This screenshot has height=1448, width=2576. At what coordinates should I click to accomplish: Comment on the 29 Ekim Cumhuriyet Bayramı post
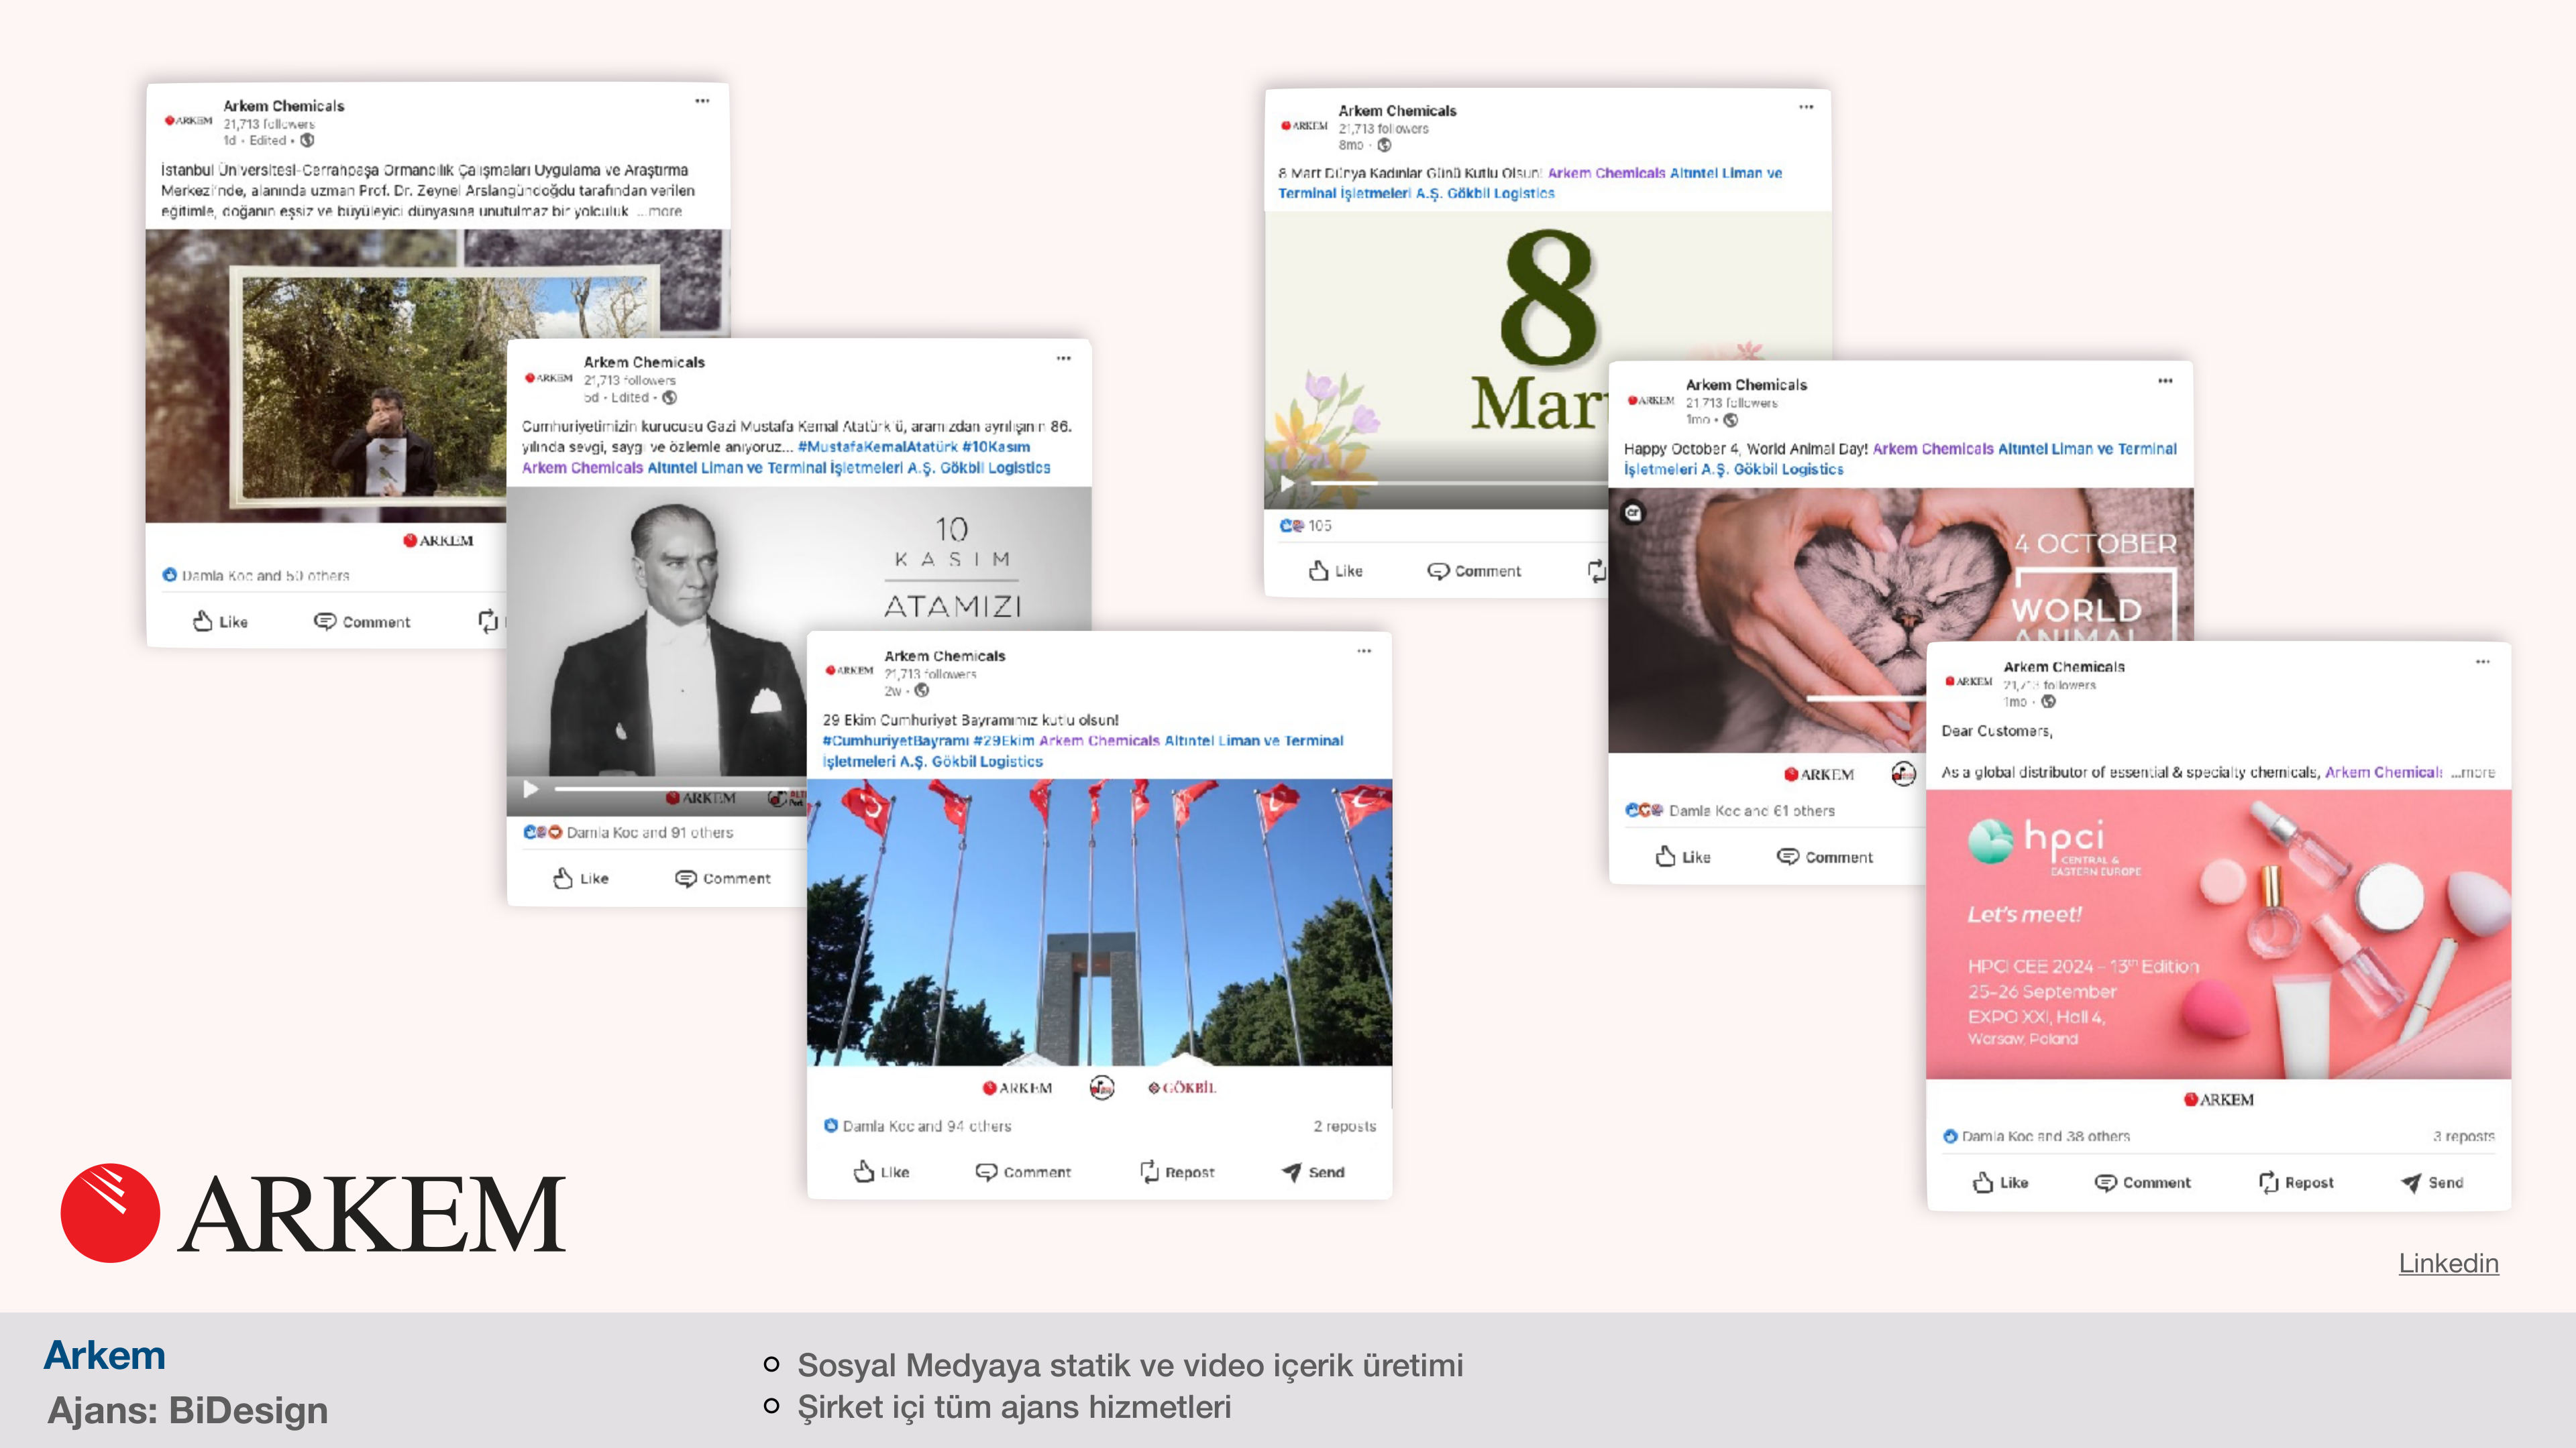tap(1023, 1172)
